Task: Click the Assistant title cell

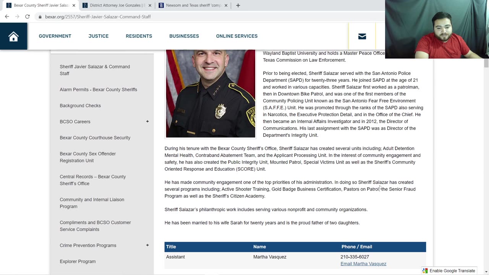Action: (x=175, y=257)
